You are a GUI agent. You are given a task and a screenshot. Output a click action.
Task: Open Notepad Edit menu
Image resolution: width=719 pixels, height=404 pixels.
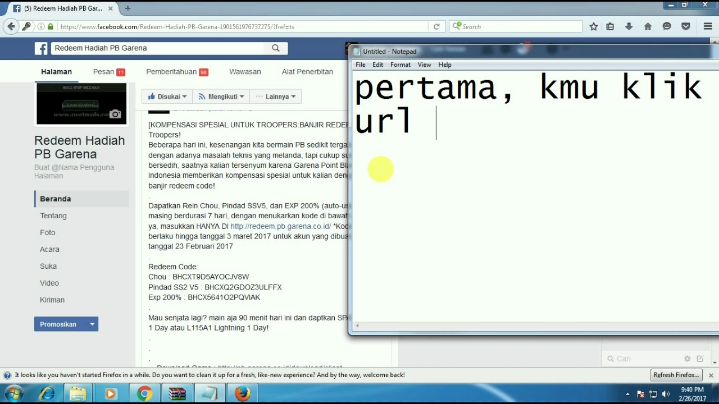[x=377, y=65]
